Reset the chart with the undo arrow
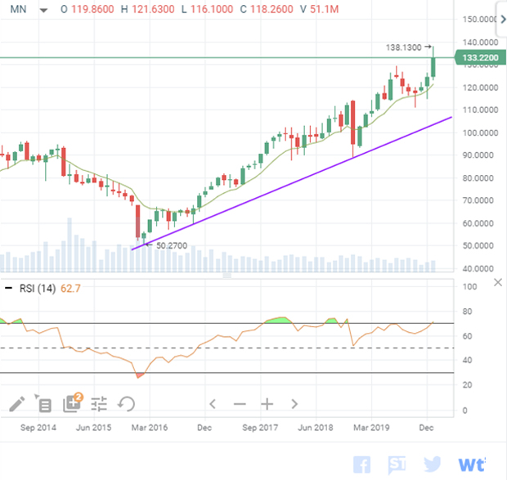 pyautogui.click(x=126, y=404)
